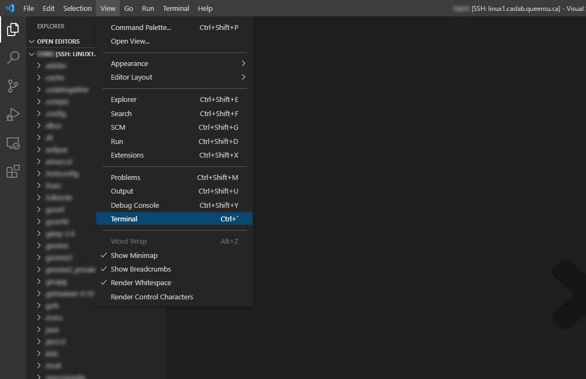
Task: Toggle Render Control Characters option
Action: click(174, 297)
